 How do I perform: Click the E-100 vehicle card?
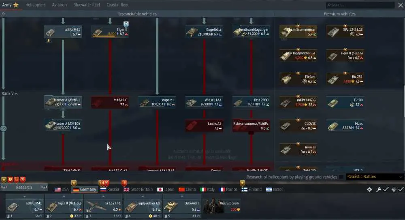(x=345, y=102)
